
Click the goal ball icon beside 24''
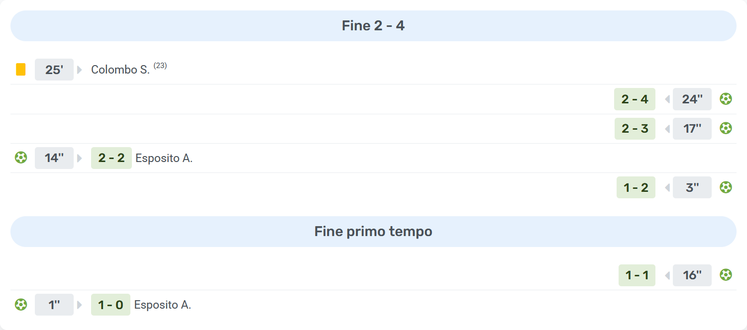(726, 99)
